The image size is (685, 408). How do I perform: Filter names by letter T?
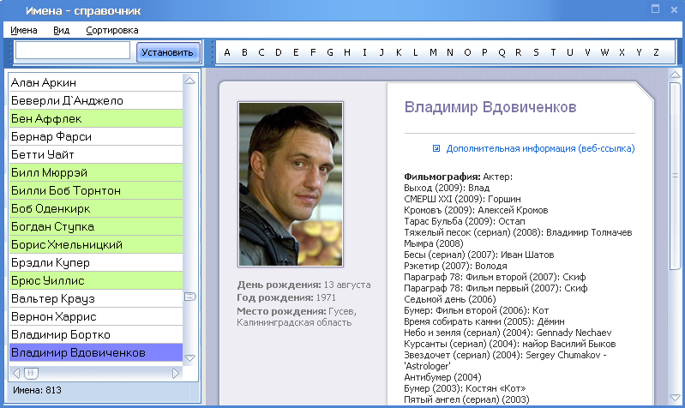(x=553, y=52)
